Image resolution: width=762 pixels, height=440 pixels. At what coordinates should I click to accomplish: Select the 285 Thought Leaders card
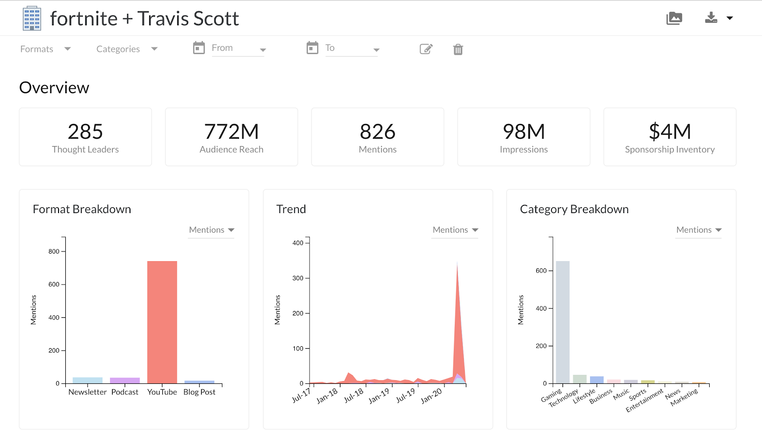[85, 137]
